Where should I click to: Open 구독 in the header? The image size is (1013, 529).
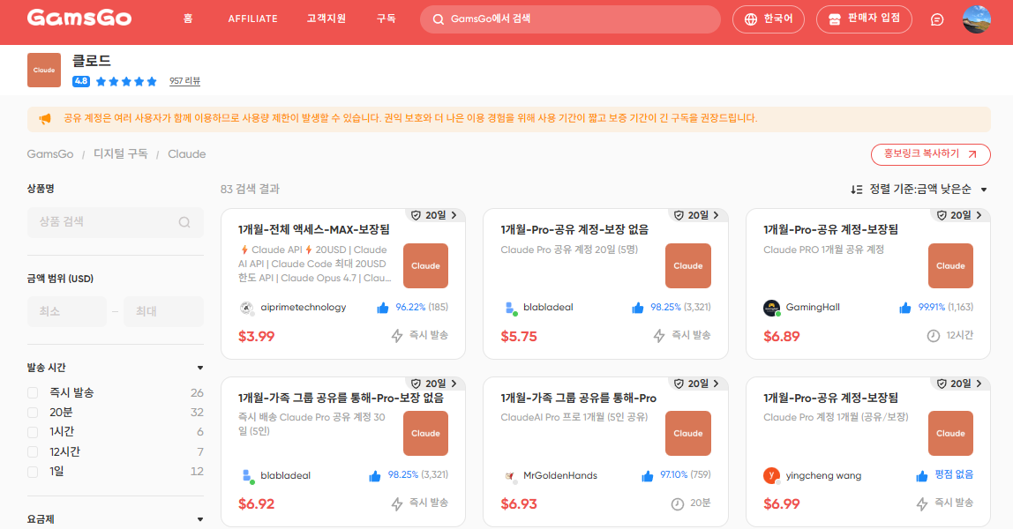pos(386,19)
